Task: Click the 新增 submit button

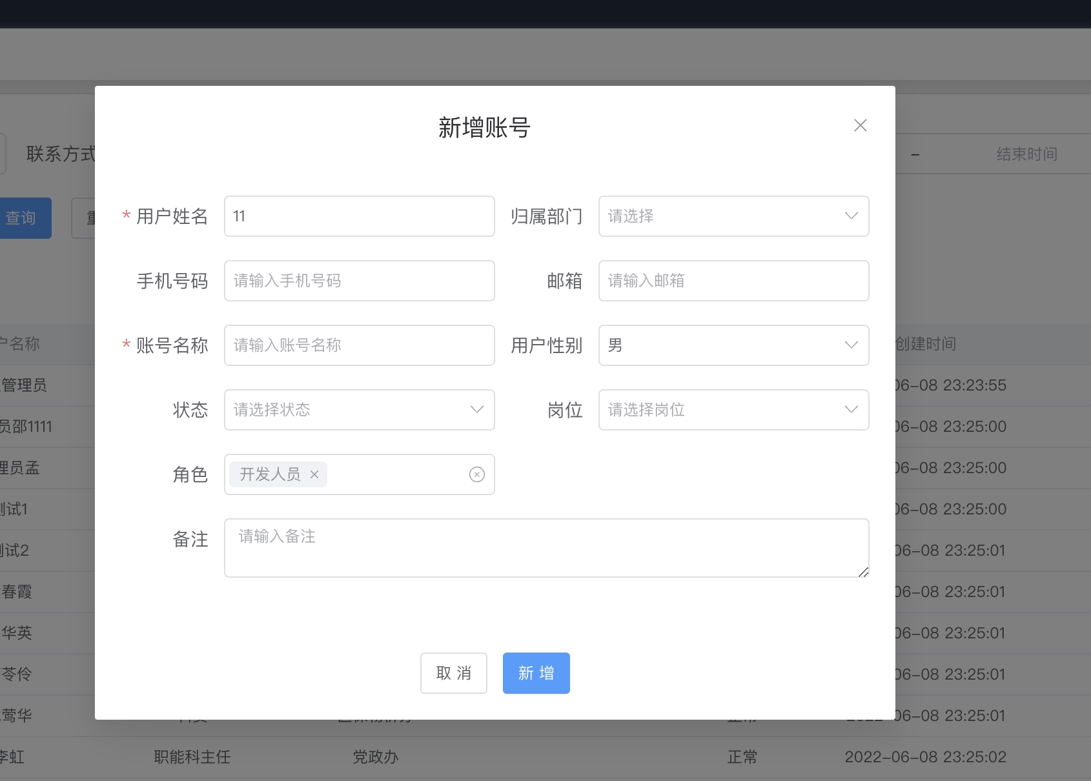Action: (x=536, y=673)
